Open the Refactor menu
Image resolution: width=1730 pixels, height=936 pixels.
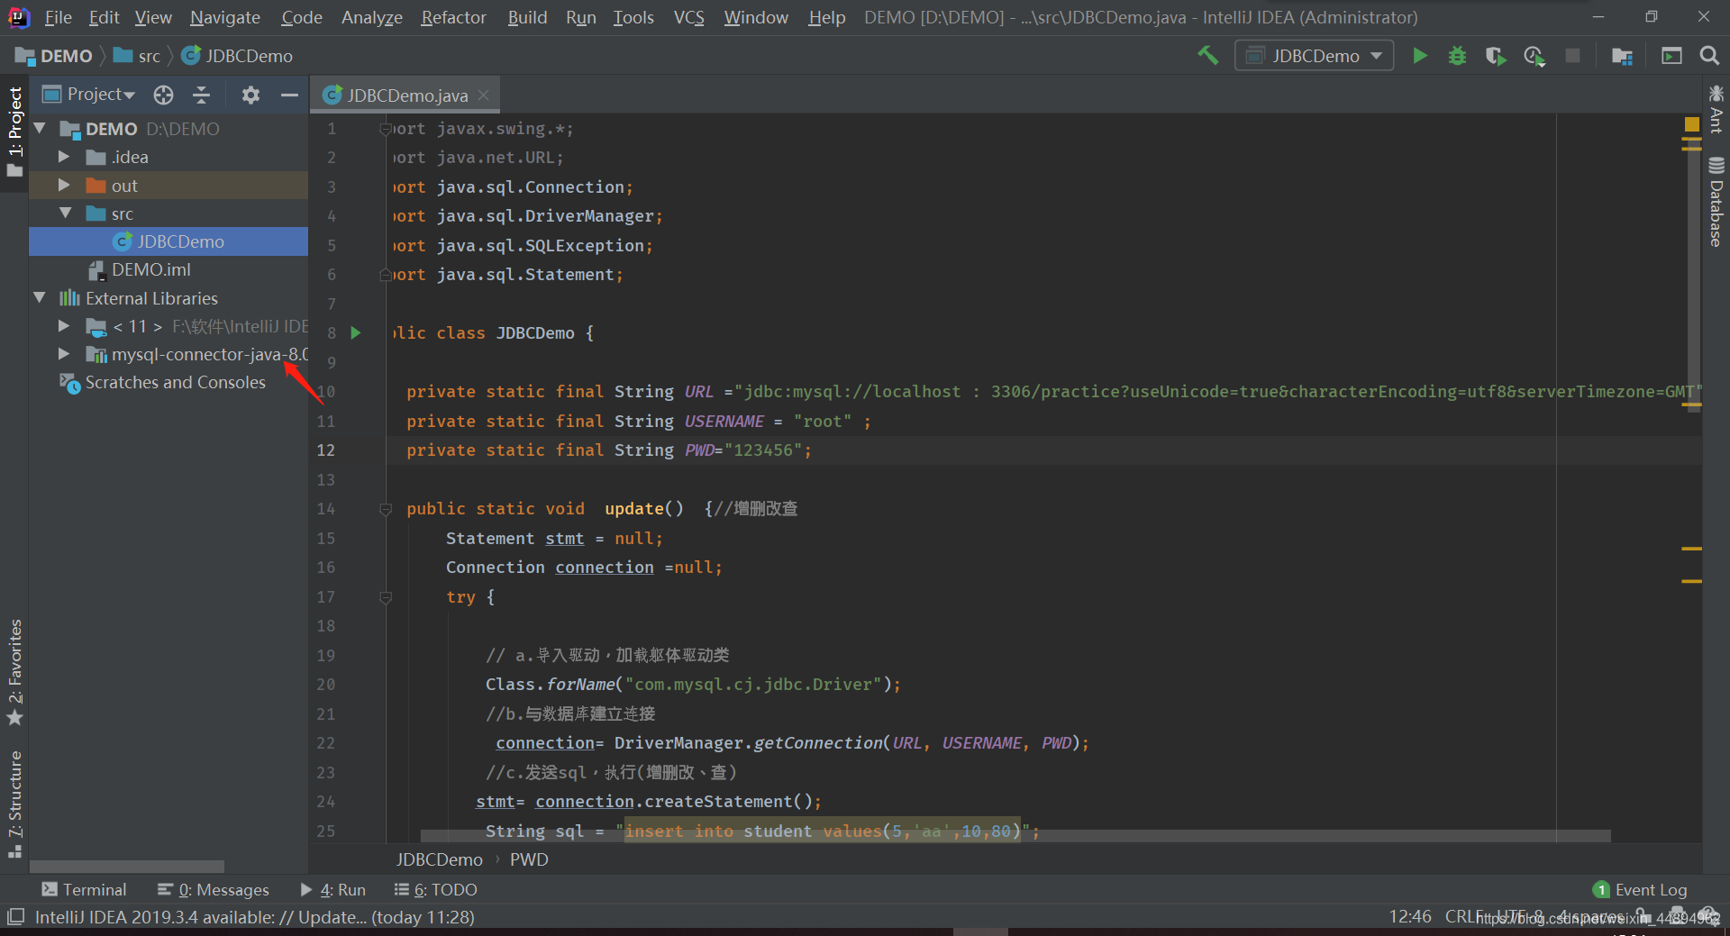point(453,17)
